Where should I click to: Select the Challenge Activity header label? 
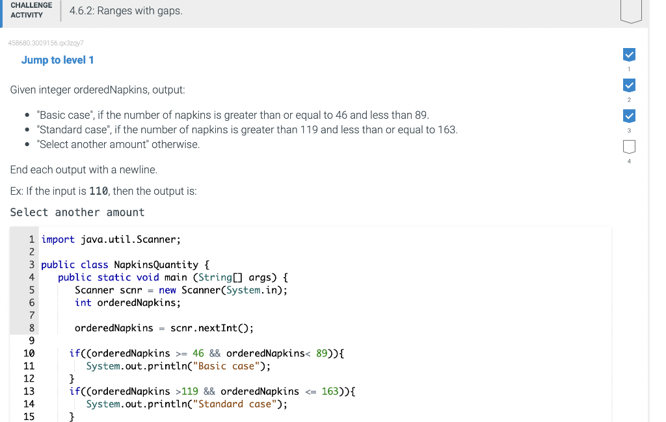click(31, 10)
